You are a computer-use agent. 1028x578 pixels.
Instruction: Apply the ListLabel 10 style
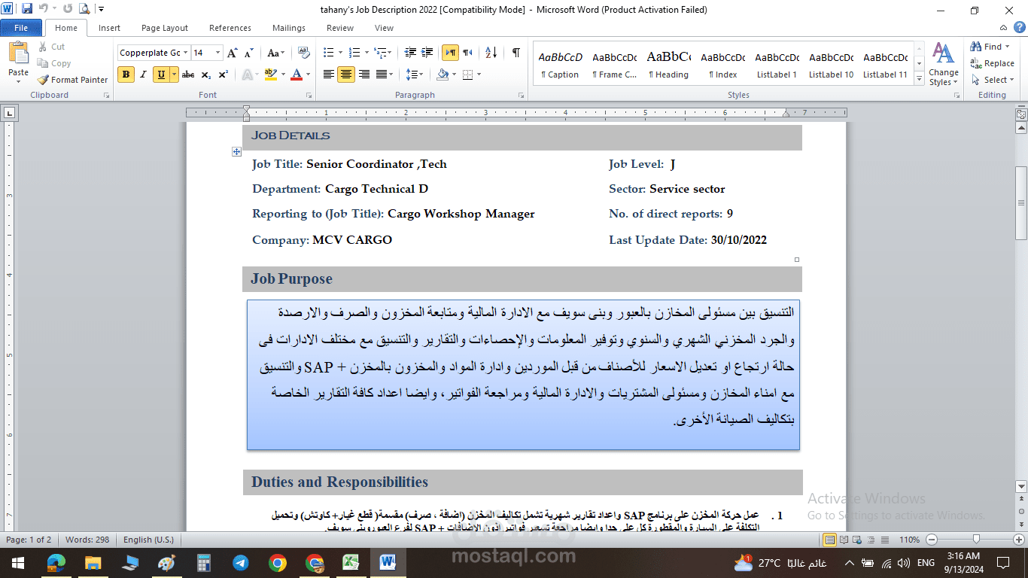click(832, 65)
